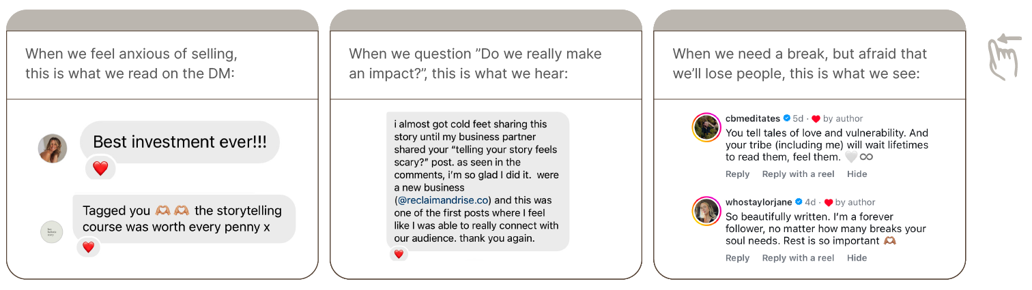Click heart reaction under storytelling course message
Viewport: 1032px width, 290px height.
(88, 247)
